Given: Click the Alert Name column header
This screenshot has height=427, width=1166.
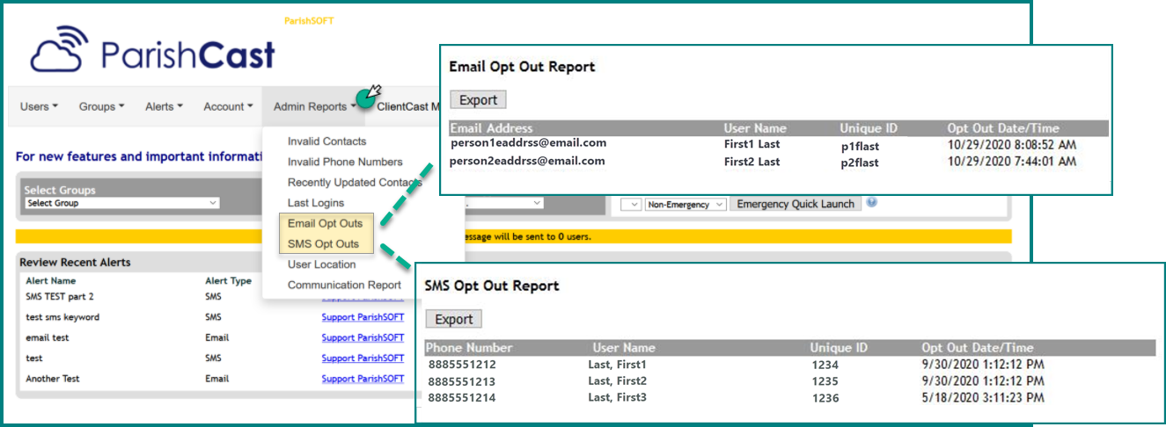Looking at the screenshot, I should pos(50,280).
